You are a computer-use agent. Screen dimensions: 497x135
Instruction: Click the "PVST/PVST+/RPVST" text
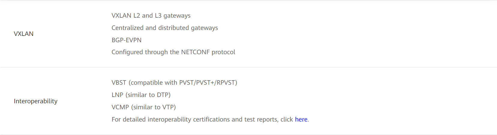[x=207, y=83]
